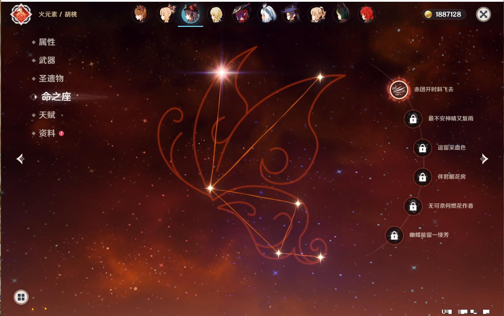Click the lock icon beside 伴君眠花房
The image size is (504, 316).
point(422,177)
